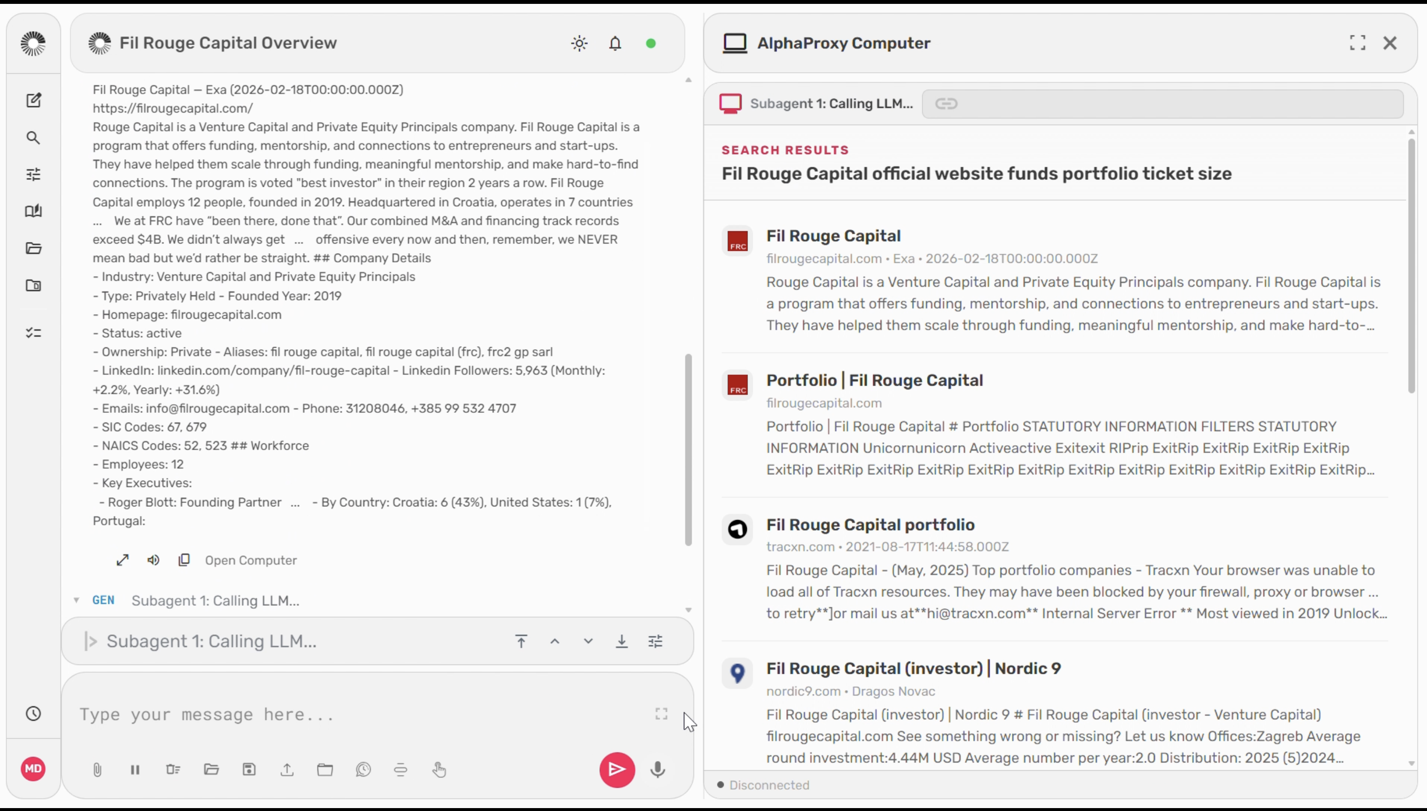Click the closed folder icon in input toolbar
Viewport: 1427px width, 811px height.
click(x=325, y=770)
